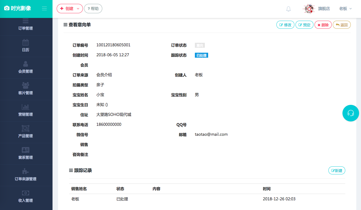Click the notification bell icon
Image resolution: width=361 pixels, height=210 pixels.
[288, 9]
